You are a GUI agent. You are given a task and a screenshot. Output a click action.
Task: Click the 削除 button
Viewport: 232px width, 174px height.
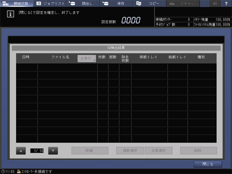[199, 150]
